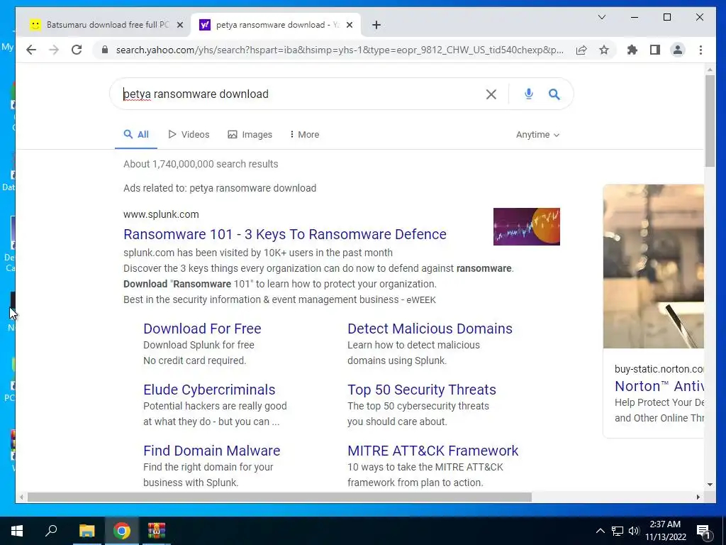
Task: Click Chrome icon in taskbar
Action: point(122,531)
